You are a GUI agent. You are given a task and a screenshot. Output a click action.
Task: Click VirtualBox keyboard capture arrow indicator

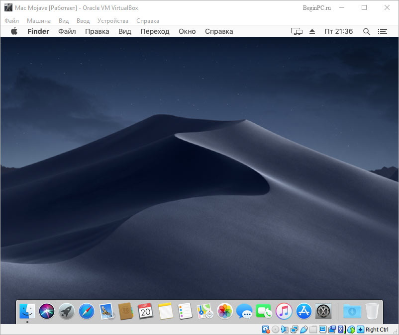pyautogui.click(x=360, y=330)
